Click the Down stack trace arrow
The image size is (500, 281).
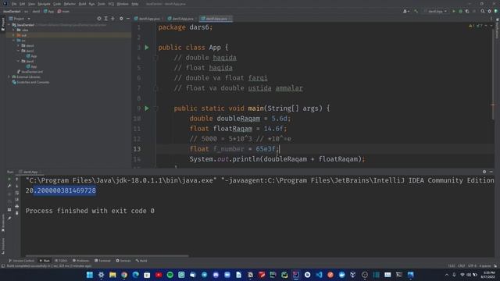[17, 186]
